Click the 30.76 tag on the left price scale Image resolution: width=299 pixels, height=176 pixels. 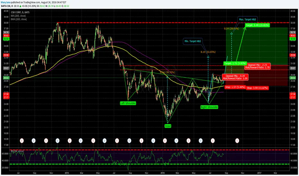(x=6, y=33)
